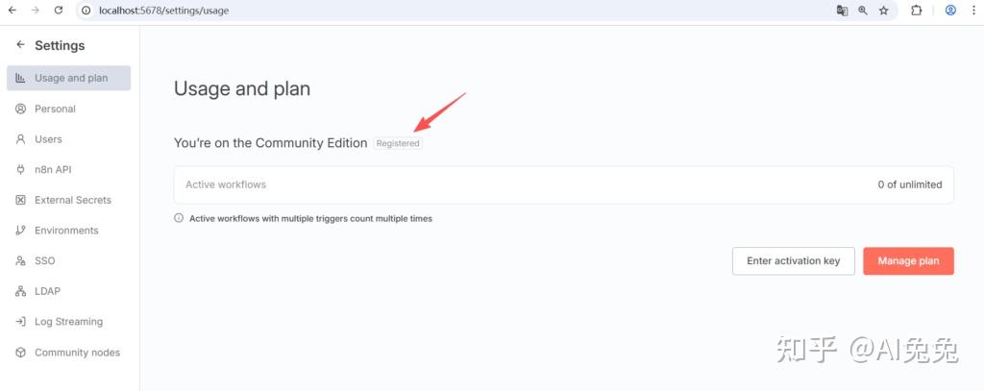Click the Environments branch icon
The height and width of the screenshot is (391, 984).
click(21, 231)
